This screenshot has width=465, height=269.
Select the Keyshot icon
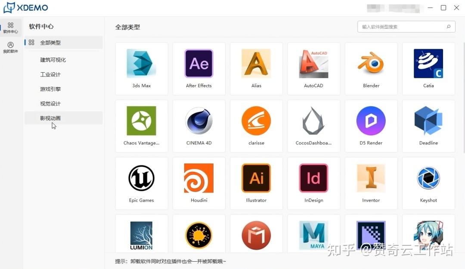[428, 178]
